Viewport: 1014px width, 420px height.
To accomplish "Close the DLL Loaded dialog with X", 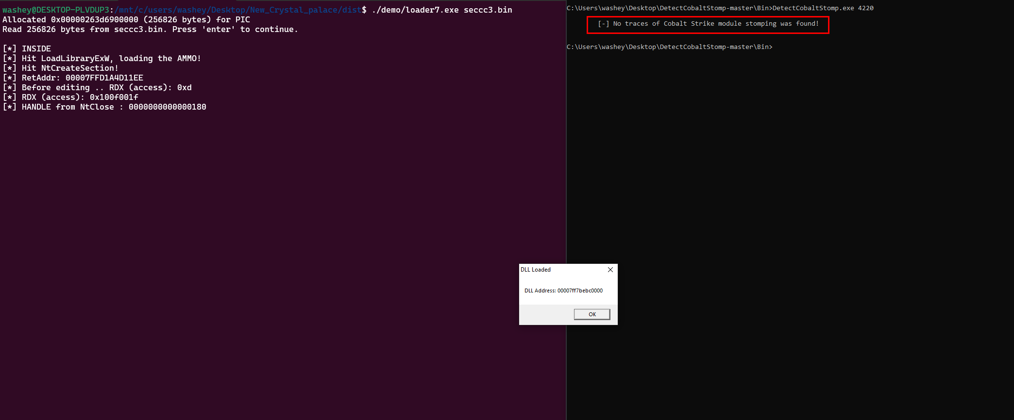I will click(x=610, y=270).
